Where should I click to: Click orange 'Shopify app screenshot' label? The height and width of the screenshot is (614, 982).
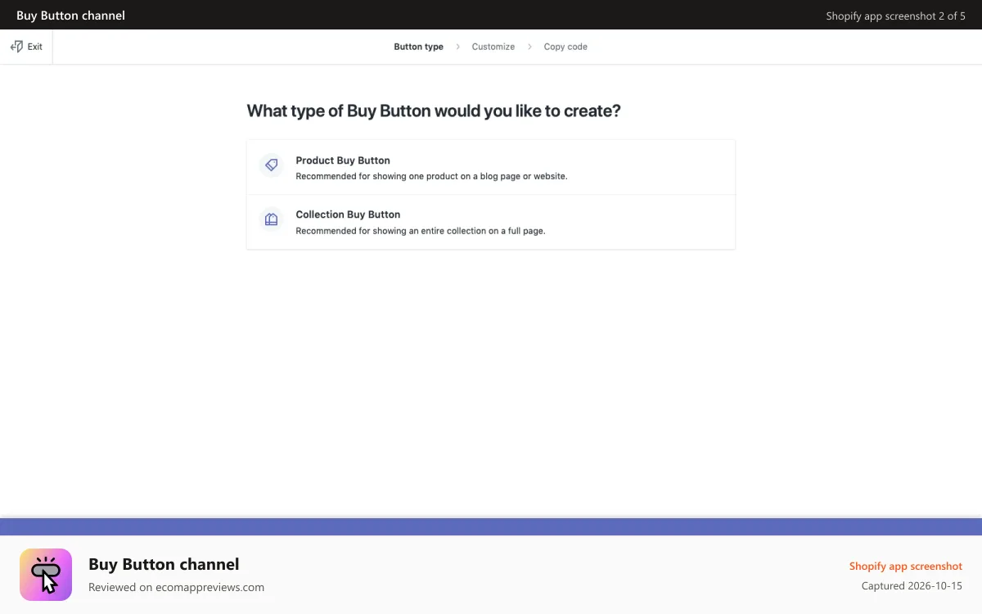pyautogui.click(x=906, y=566)
